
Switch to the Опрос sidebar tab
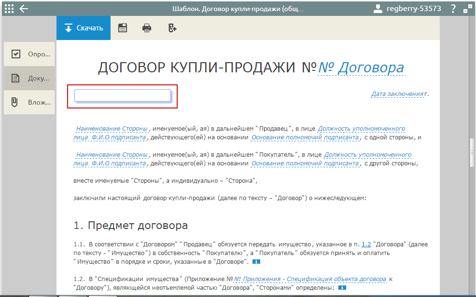(29, 54)
